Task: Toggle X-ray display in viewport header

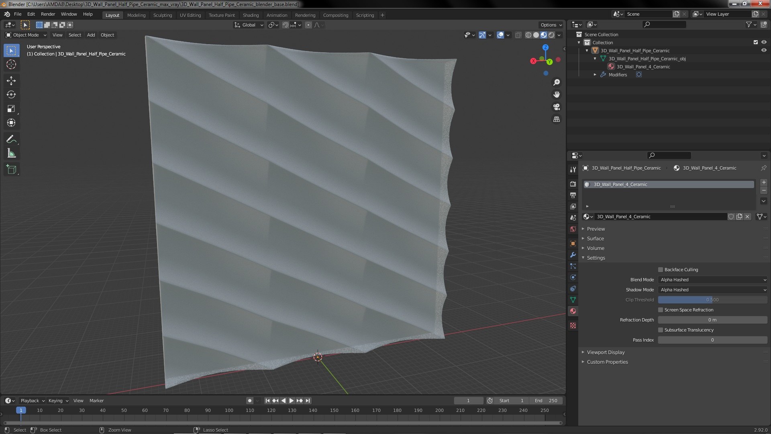Action: pos(518,35)
